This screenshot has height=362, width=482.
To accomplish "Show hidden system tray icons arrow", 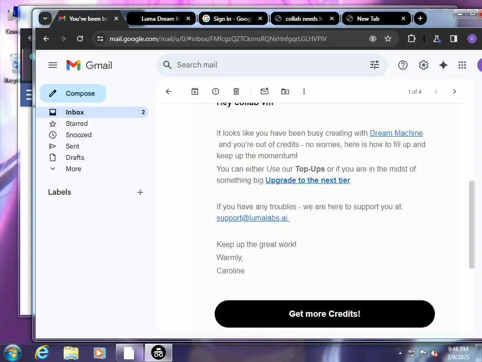I will [400, 354].
